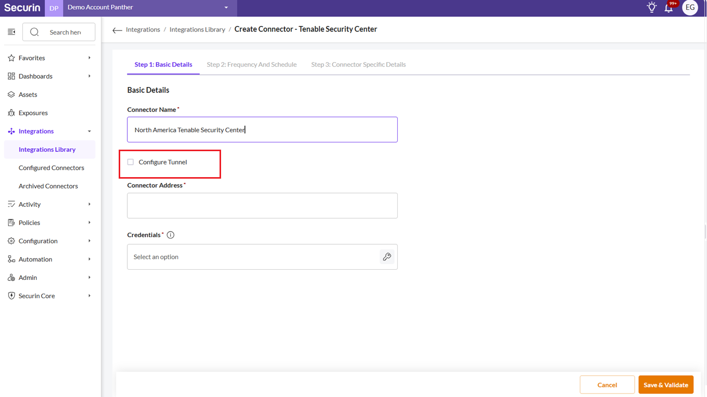Click the Admin sidebar icon
Screen dimensions: 707x397
pos(11,278)
